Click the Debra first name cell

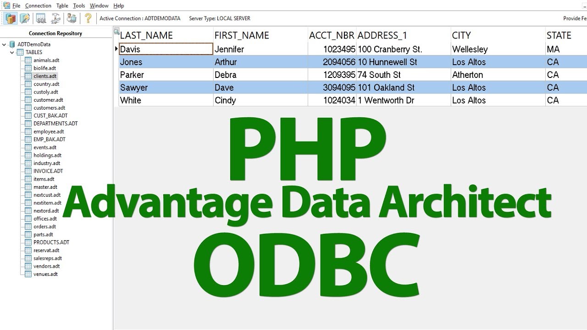click(260, 75)
